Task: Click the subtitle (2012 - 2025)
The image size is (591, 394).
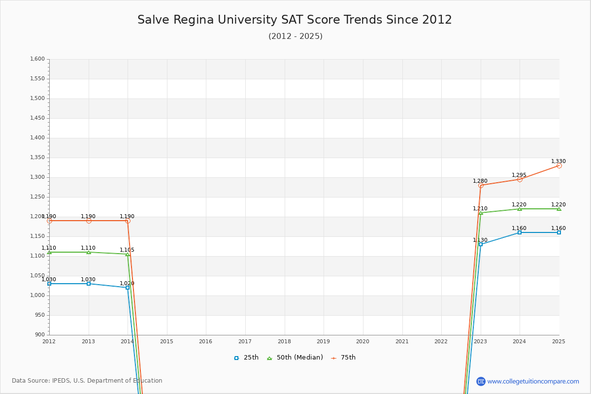Action: tap(295, 36)
